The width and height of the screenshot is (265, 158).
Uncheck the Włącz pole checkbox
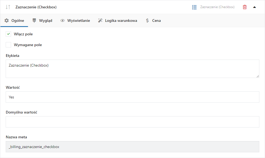click(8, 34)
